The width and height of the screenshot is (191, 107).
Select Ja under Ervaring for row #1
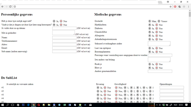[98, 87]
